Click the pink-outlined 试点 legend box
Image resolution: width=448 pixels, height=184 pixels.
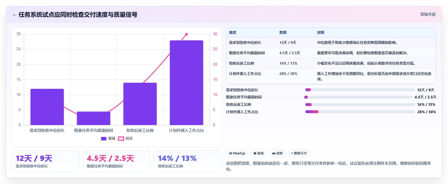[x=121, y=138]
